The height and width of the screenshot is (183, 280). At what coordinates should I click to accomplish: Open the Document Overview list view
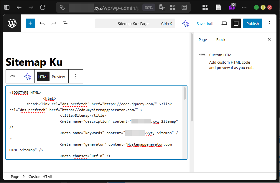[65, 23]
